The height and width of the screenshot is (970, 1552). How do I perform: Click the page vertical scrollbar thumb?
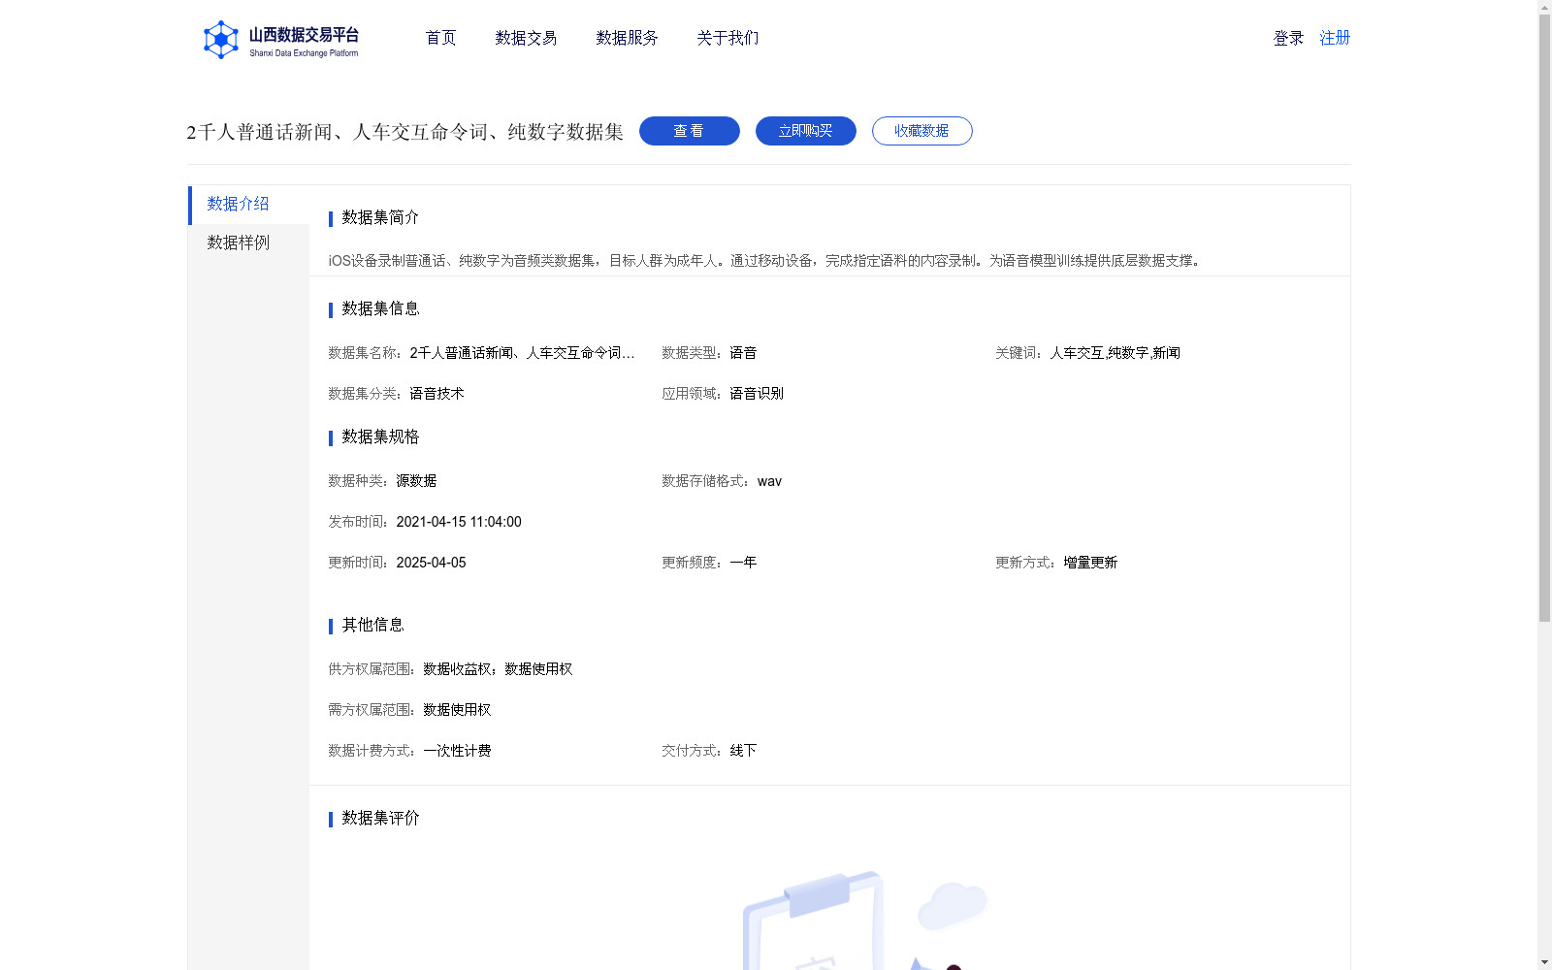click(1544, 317)
